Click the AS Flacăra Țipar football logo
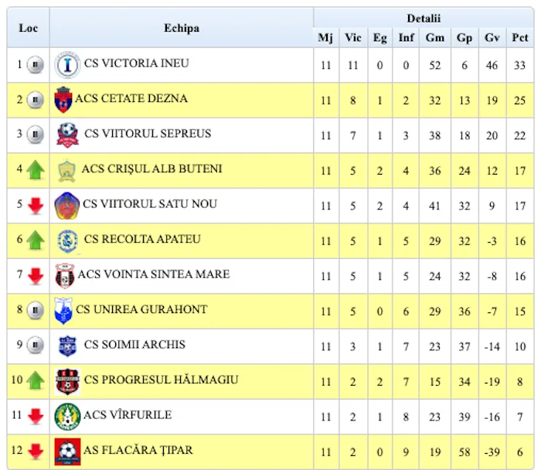541x470 pixels. pyautogui.click(x=67, y=451)
